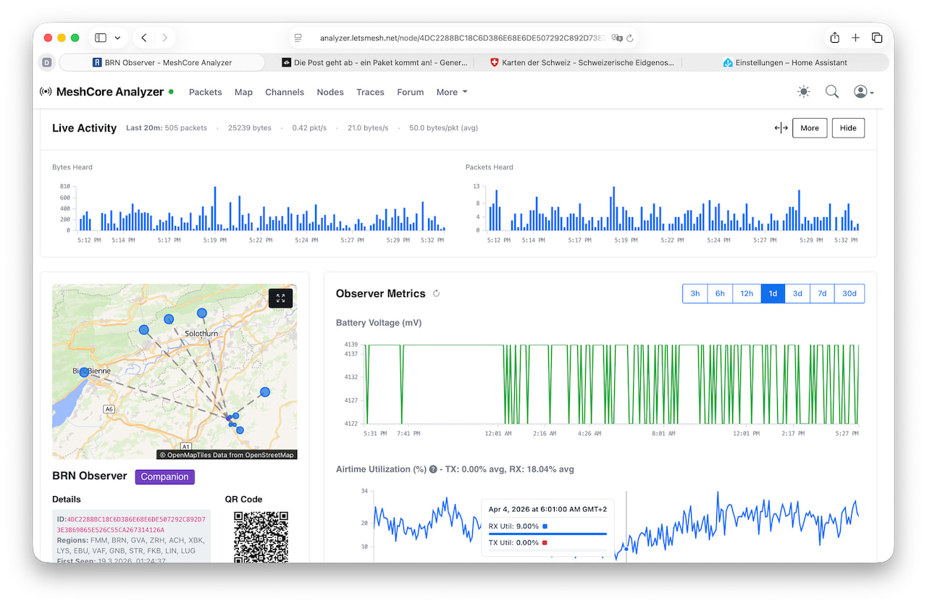Show the Safari tab overview

(877, 38)
